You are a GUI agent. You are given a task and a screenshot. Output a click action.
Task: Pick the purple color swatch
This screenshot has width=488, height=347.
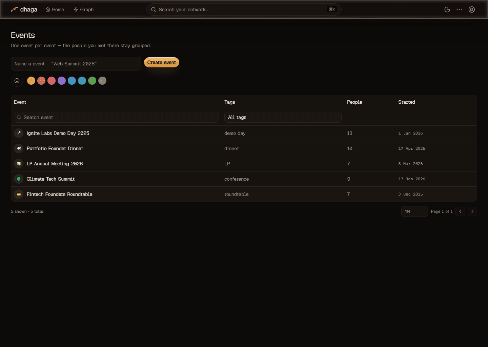pyautogui.click(x=62, y=81)
